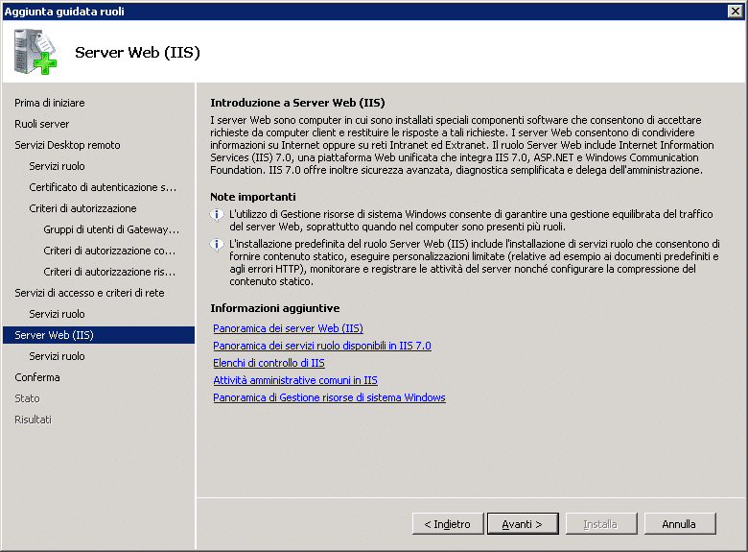
Task: Select Servizi ruolo under Servizi Desktop remoto
Action: [x=57, y=166]
